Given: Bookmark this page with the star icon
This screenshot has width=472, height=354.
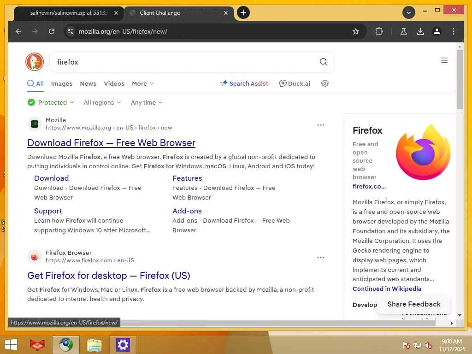Looking at the screenshot, I should coord(356,31).
